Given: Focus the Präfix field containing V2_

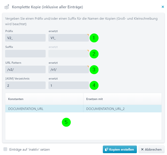Looking at the screenshot, I should click(x=25, y=38).
